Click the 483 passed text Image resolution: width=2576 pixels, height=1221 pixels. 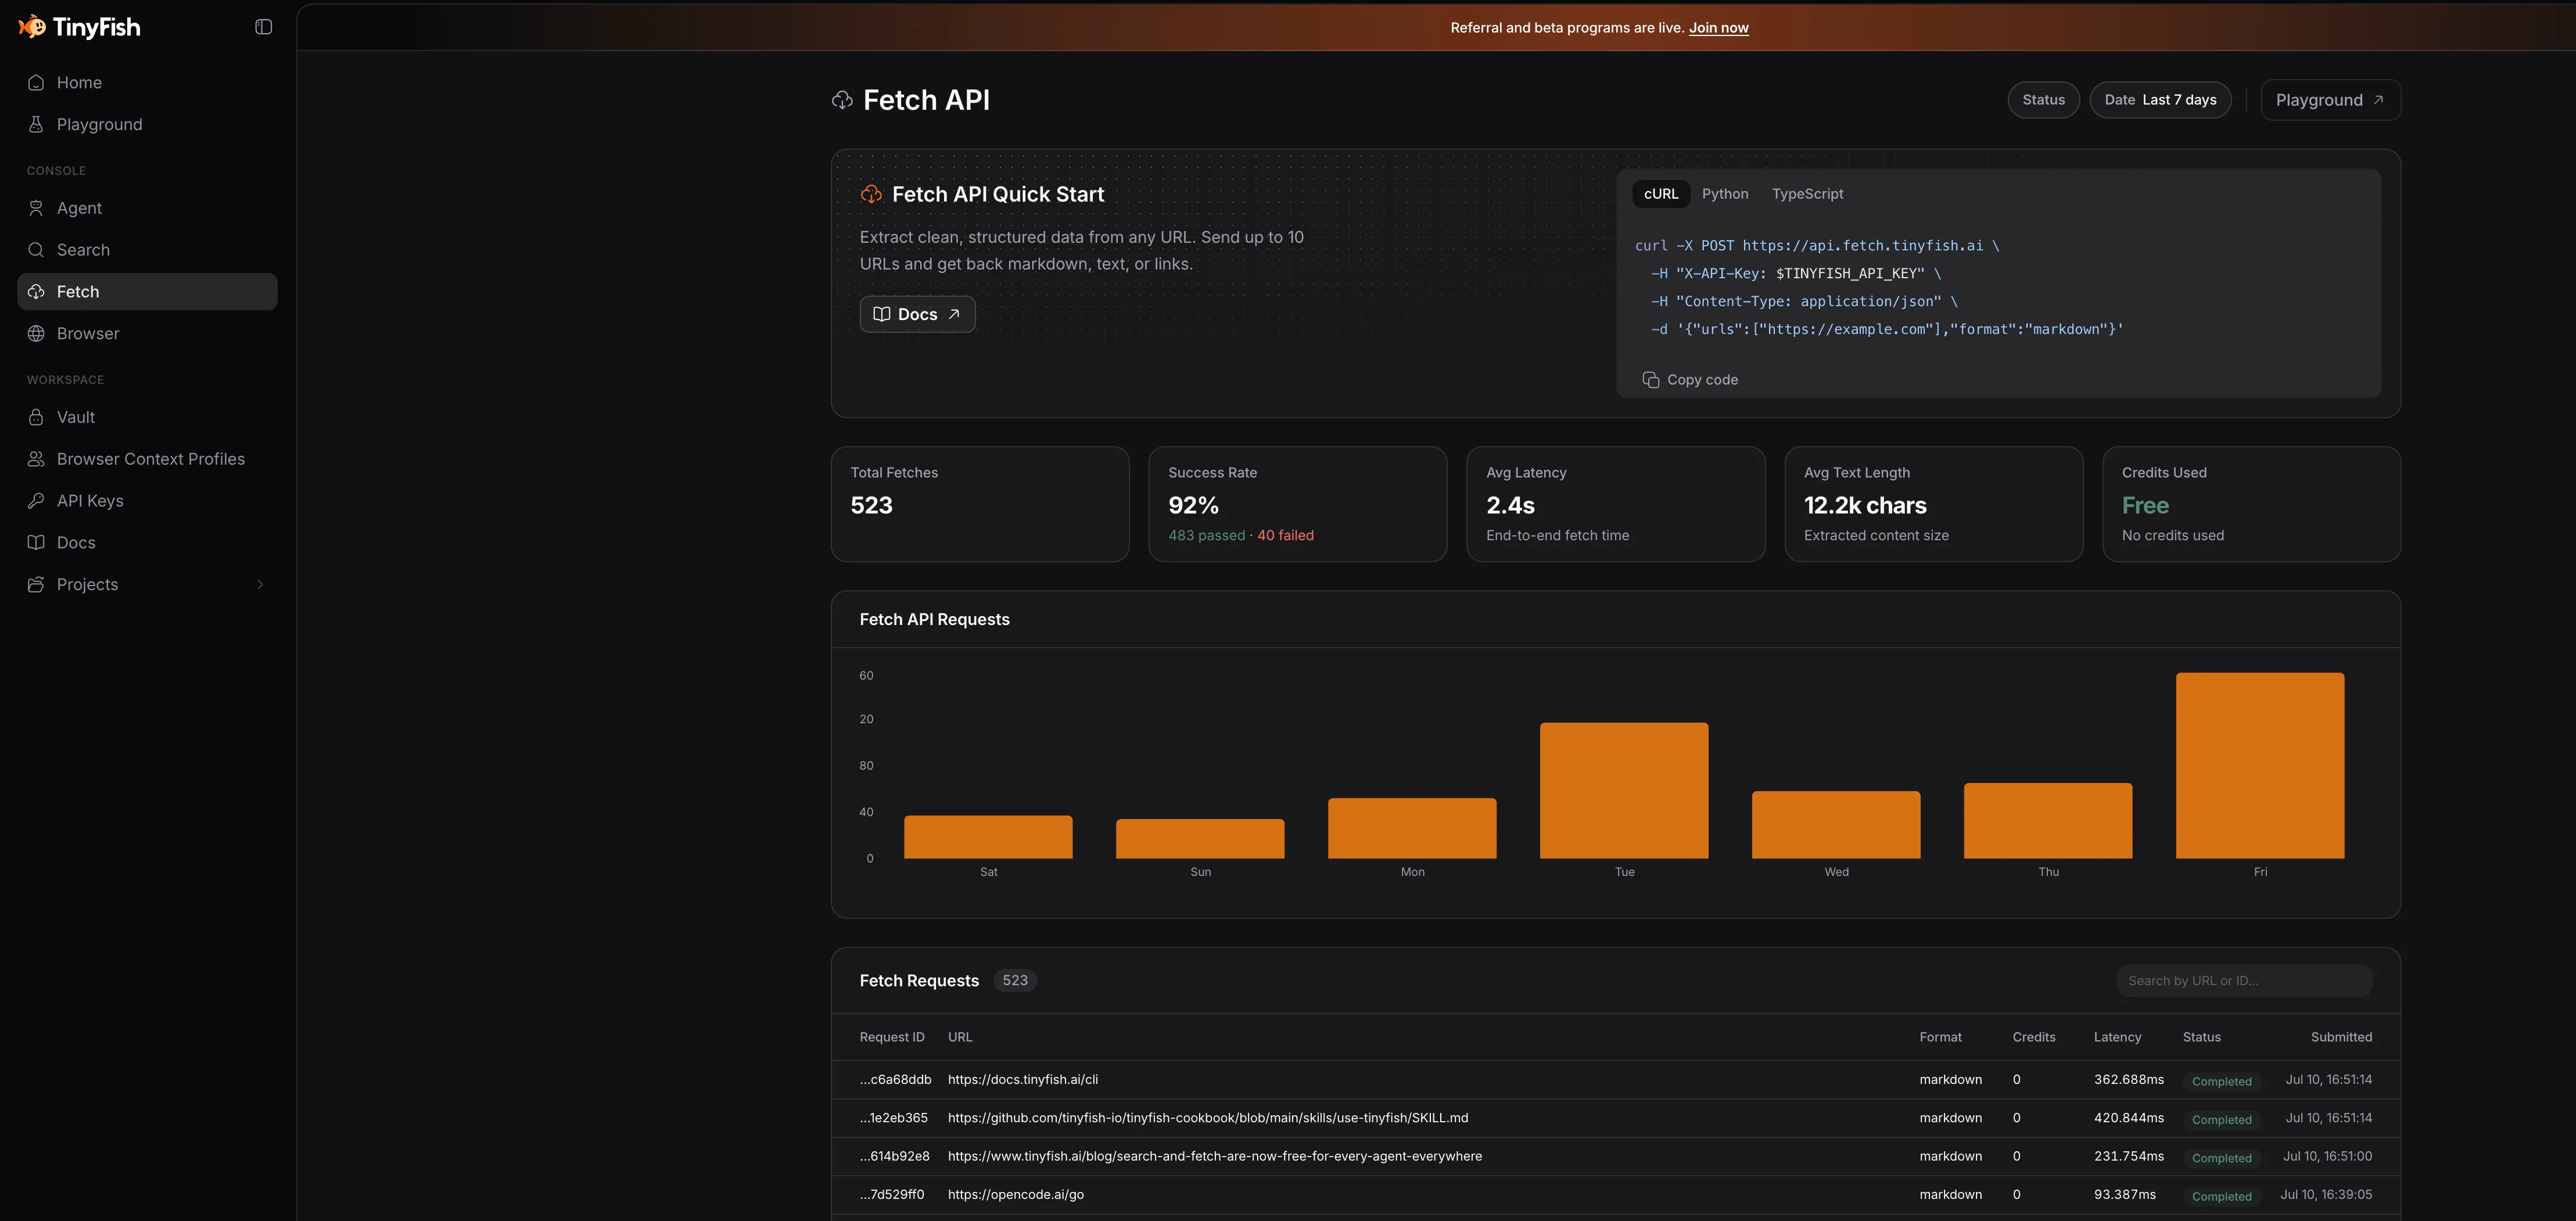click(1206, 536)
